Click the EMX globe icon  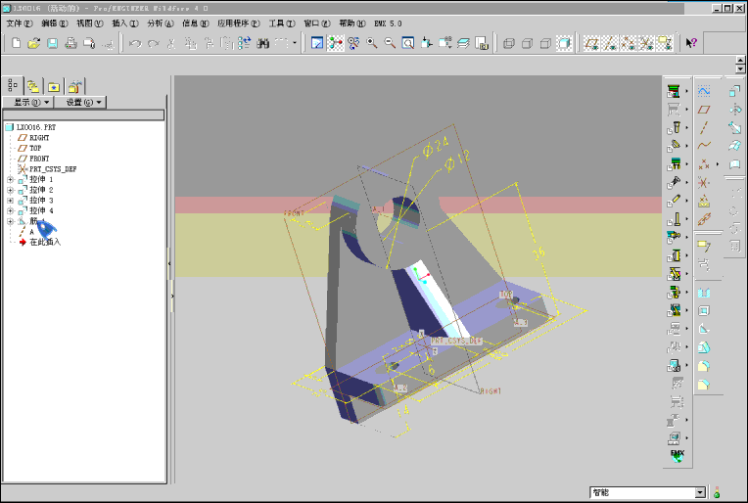[678, 456]
